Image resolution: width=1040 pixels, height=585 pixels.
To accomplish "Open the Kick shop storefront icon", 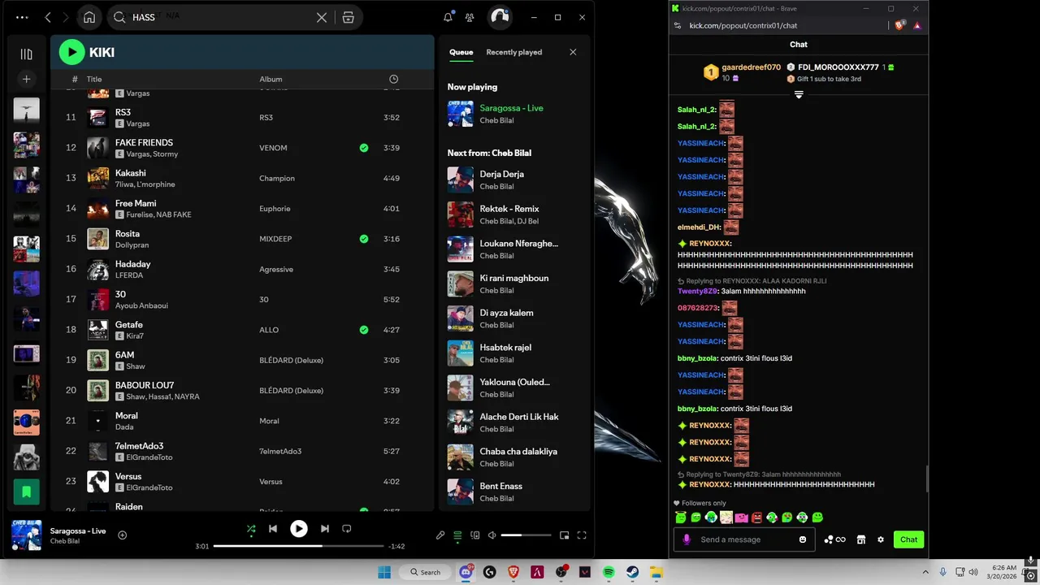I will 861,539.
